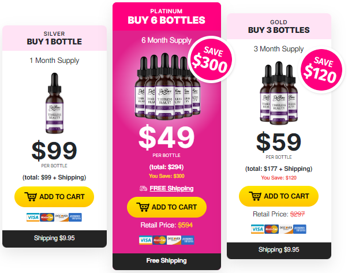Click the Save $300 badge
This screenshot has width=348, height=273.
point(211,59)
